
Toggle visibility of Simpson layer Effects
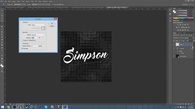pos(178,51)
